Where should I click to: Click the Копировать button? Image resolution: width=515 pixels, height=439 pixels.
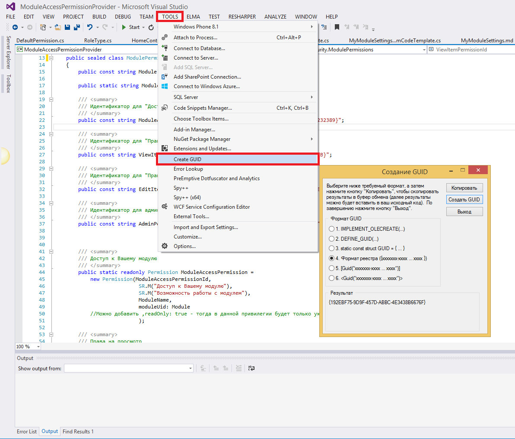pyautogui.click(x=464, y=188)
